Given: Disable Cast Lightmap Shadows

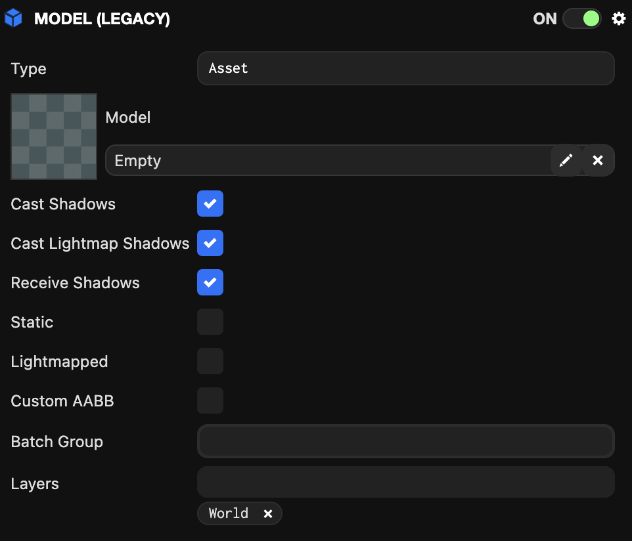Looking at the screenshot, I should [x=210, y=243].
